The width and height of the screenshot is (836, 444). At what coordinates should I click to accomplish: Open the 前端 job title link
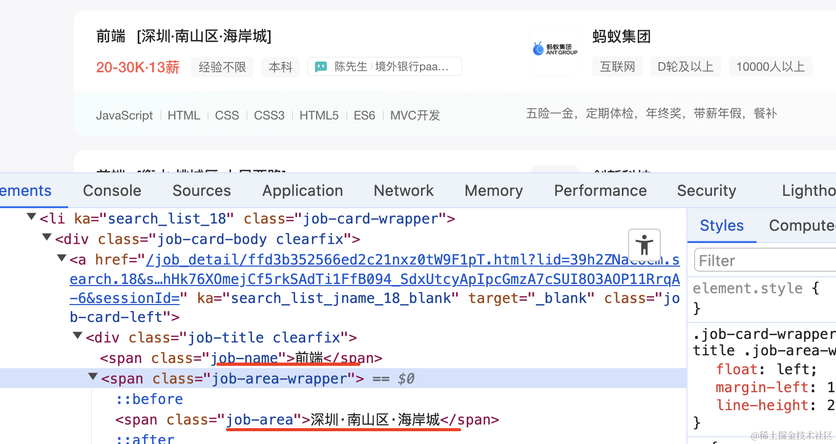(111, 36)
